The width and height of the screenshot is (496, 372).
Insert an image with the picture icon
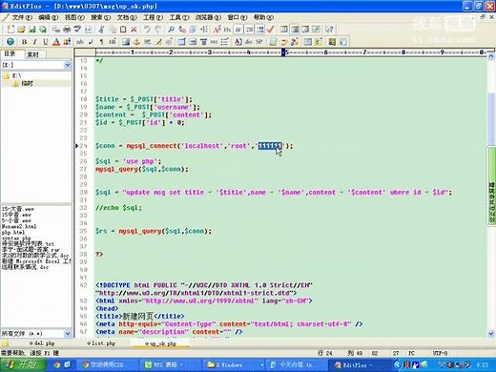click(126, 42)
